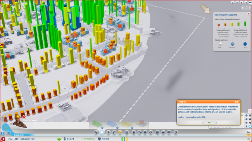Open the sewage menu
This screenshot has width=252, height=142.
pyautogui.click(x=119, y=132)
